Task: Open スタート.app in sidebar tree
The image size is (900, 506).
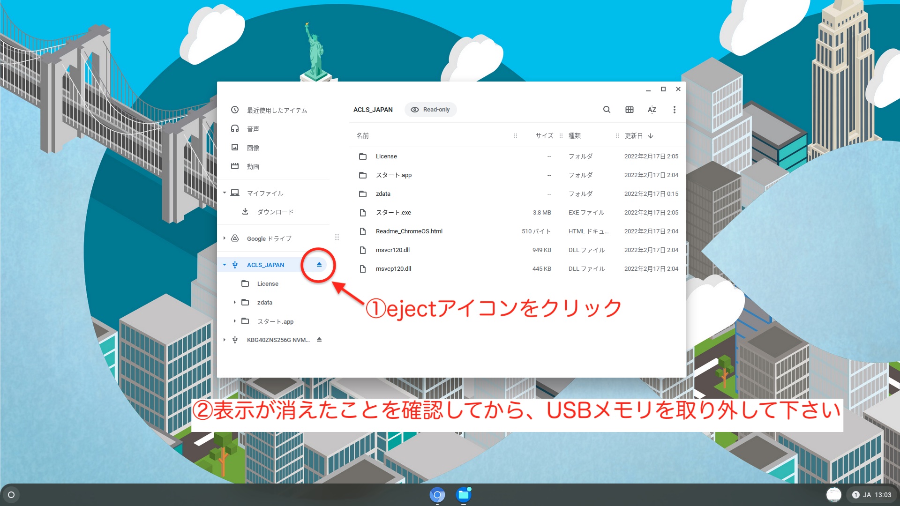Action: coord(274,321)
